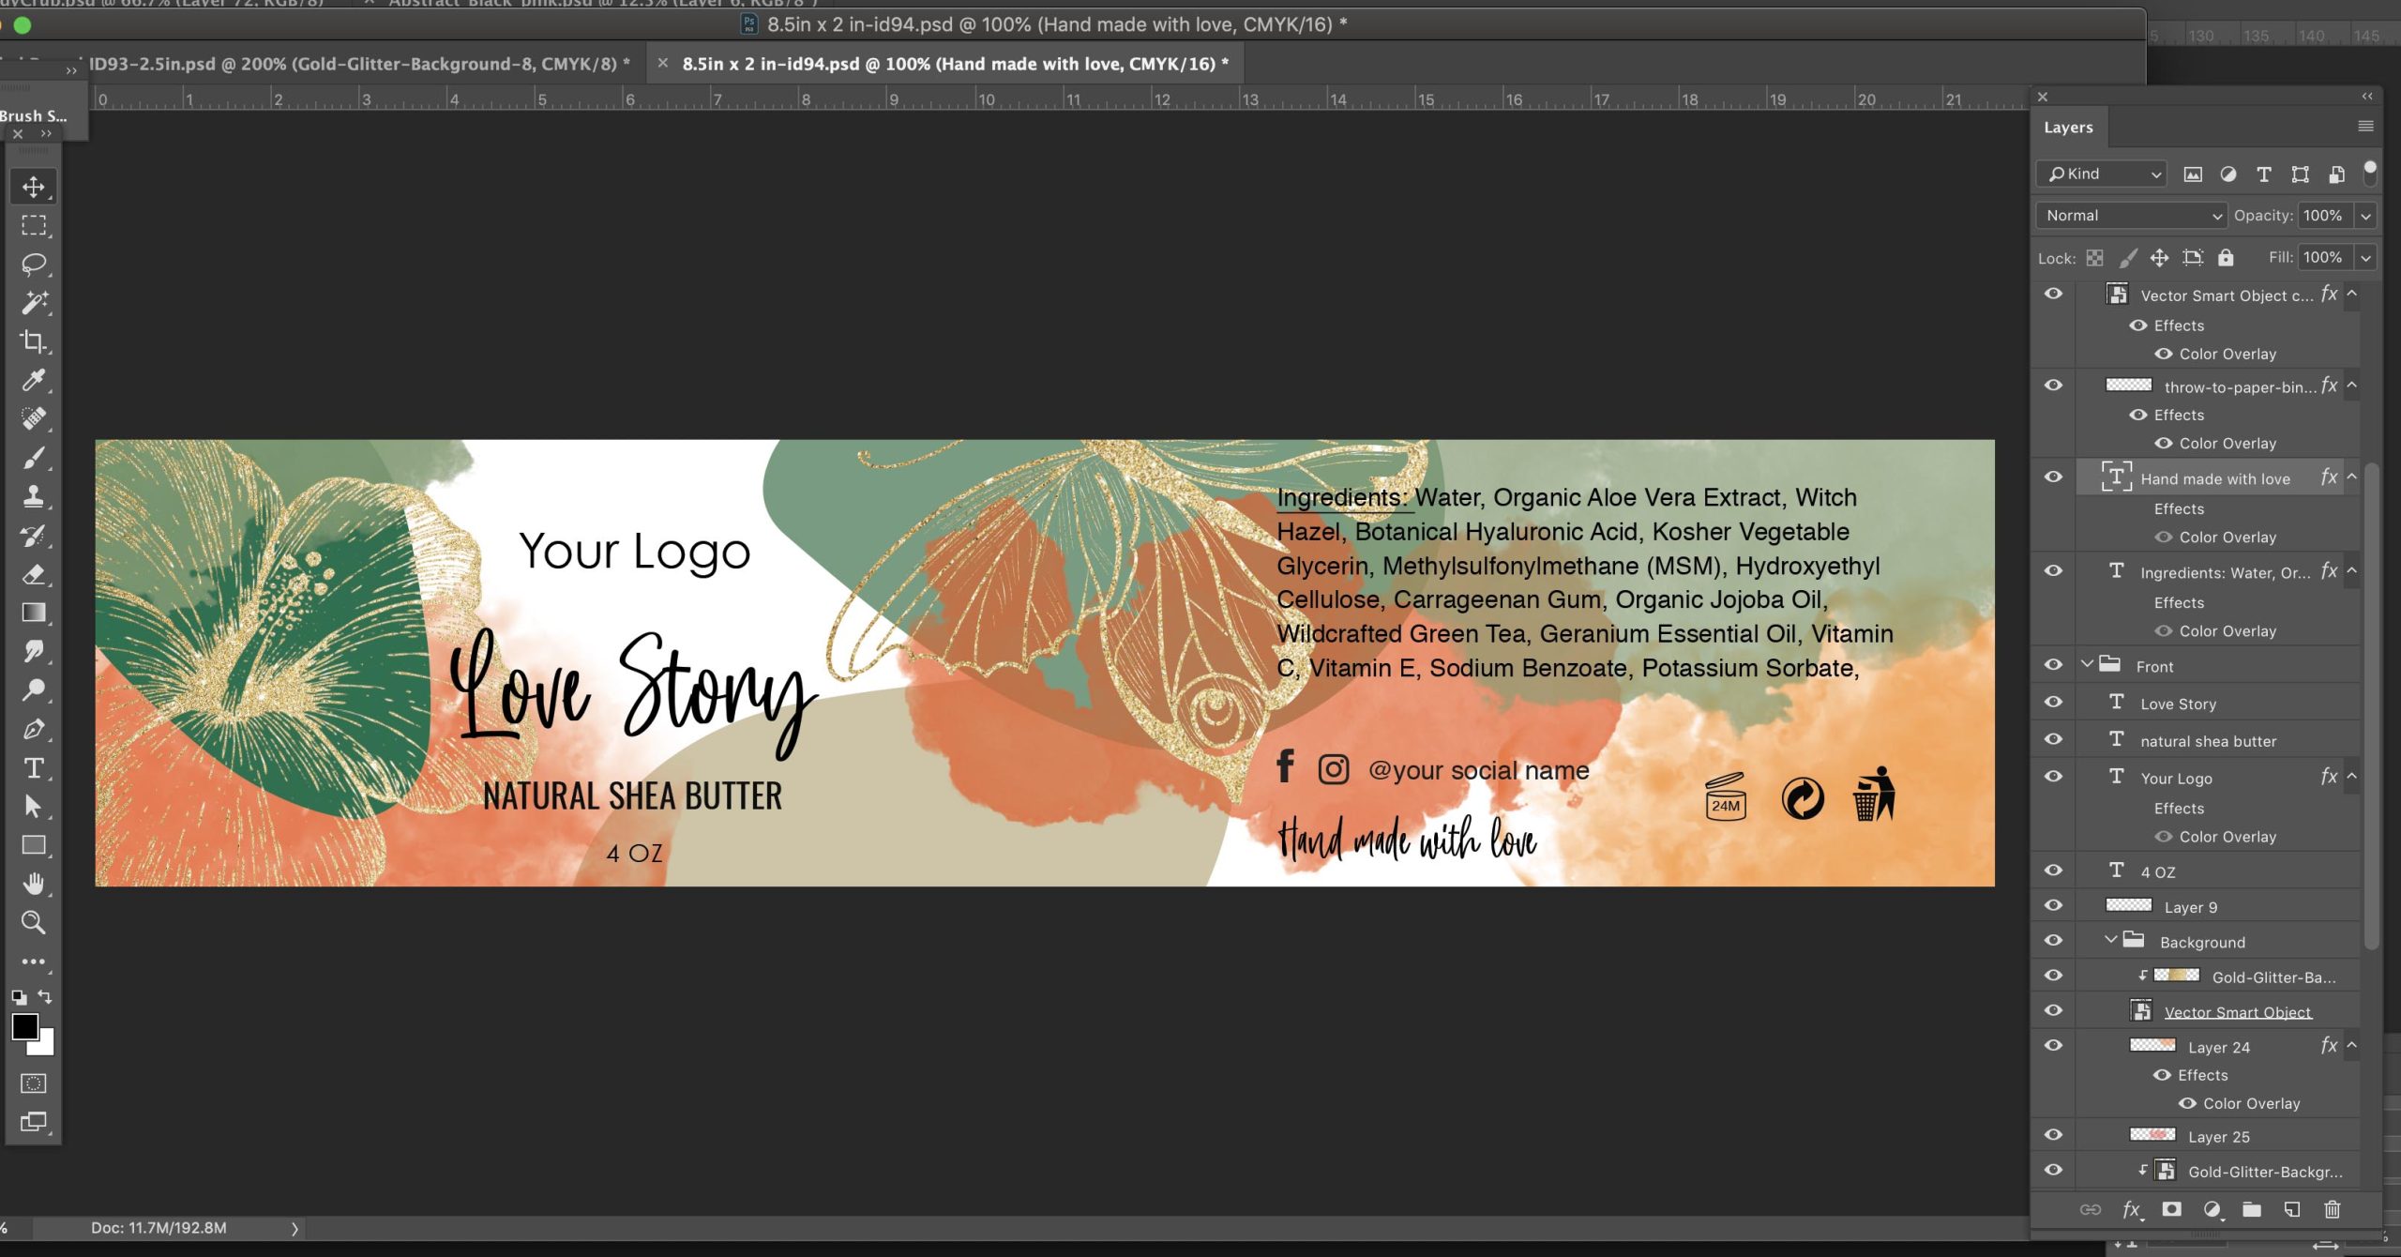Collapse the Front group
Viewport: 2401px width, 1257px height.
point(2087,665)
